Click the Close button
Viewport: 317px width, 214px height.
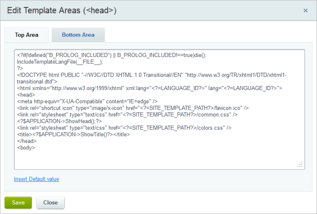tap(51, 203)
